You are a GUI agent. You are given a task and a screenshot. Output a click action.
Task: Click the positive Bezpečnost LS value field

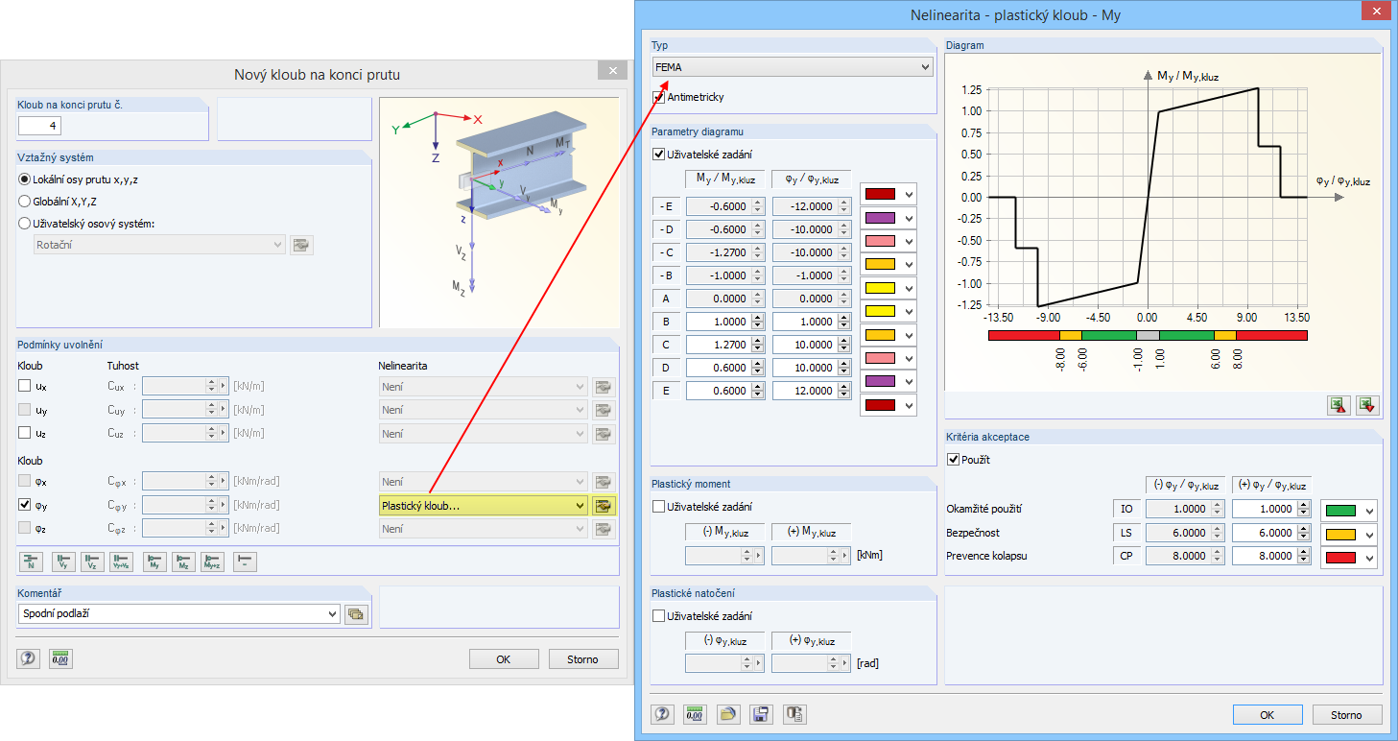(1266, 533)
